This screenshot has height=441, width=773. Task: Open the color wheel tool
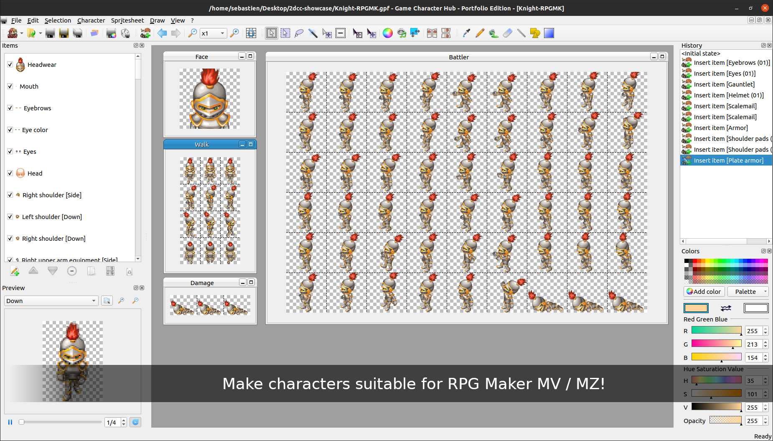(x=388, y=33)
